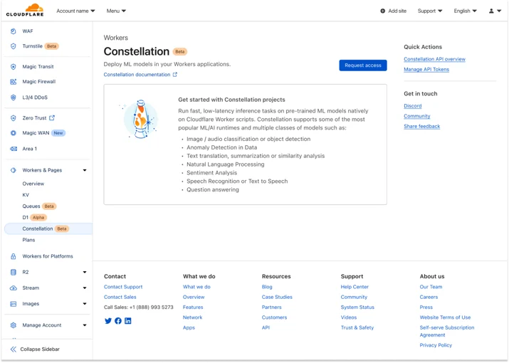This screenshot has height=363, width=509.
Task: Open Case Studies footer link
Action: click(x=277, y=297)
